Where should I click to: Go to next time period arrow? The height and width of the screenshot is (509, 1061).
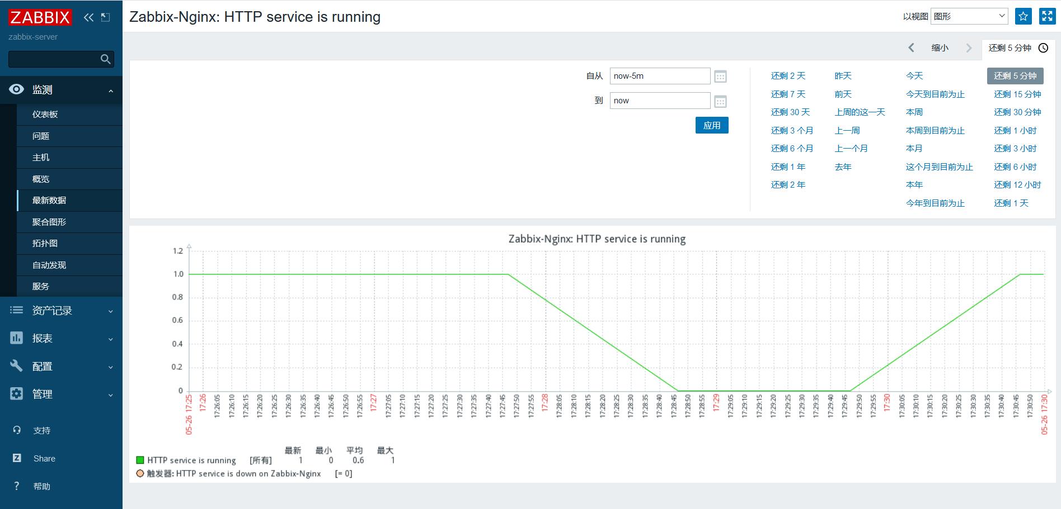click(969, 48)
